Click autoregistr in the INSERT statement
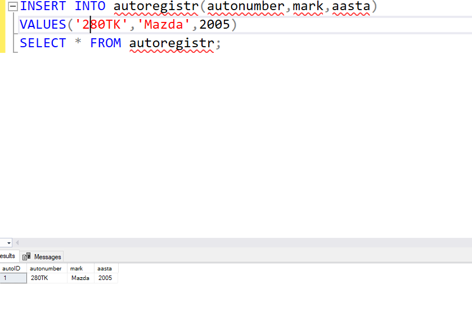Image resolution: width=472 pixels, height=325 pixels. pyautogui.click(x=156, y=7)
